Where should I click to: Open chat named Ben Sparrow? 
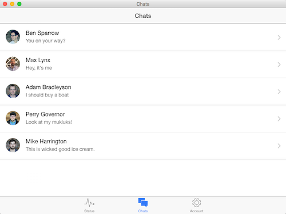(x=42, y=33)
